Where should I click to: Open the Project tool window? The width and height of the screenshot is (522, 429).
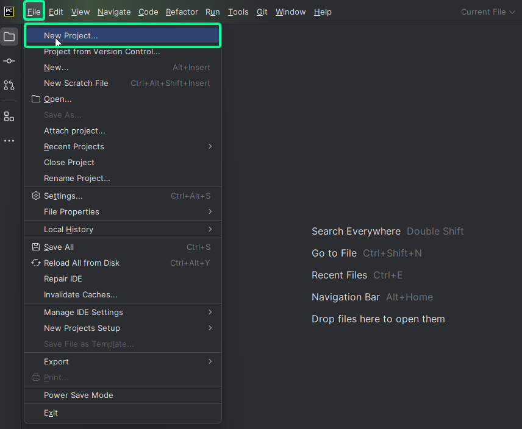coord(9,37)
